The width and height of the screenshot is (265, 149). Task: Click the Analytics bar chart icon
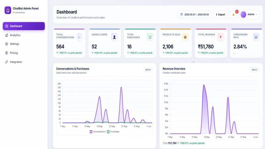pyautogui.click(x=7, y=35)
